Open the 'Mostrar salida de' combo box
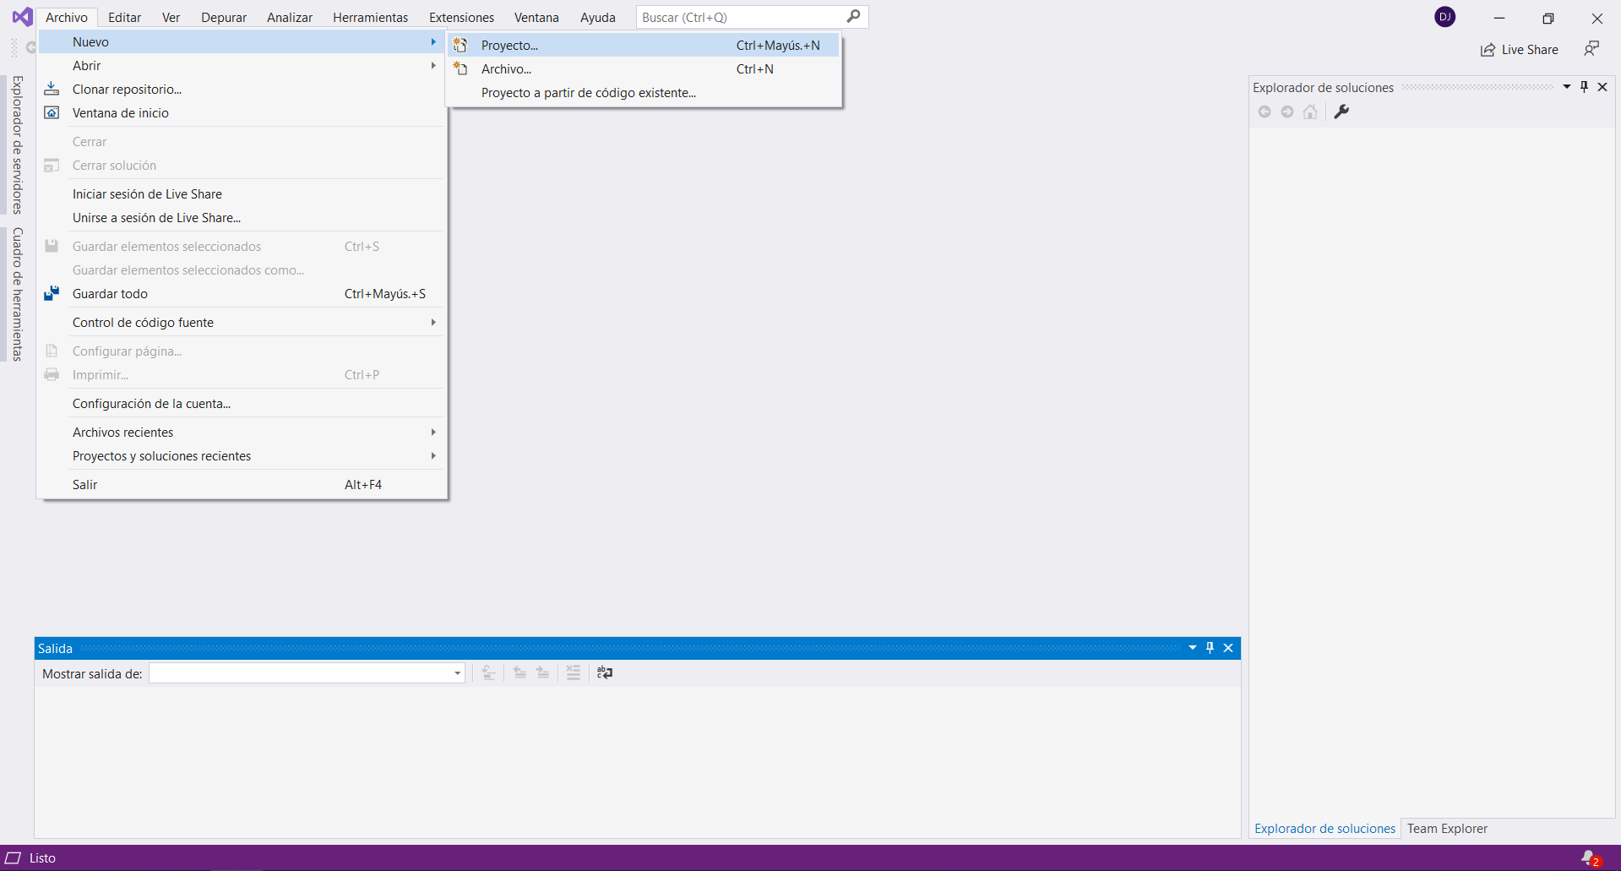Image resolution: width=1621 pixels, height=871 pixels. 307,673
